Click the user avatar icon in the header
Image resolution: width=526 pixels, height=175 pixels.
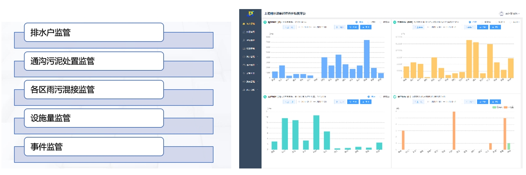501,13
